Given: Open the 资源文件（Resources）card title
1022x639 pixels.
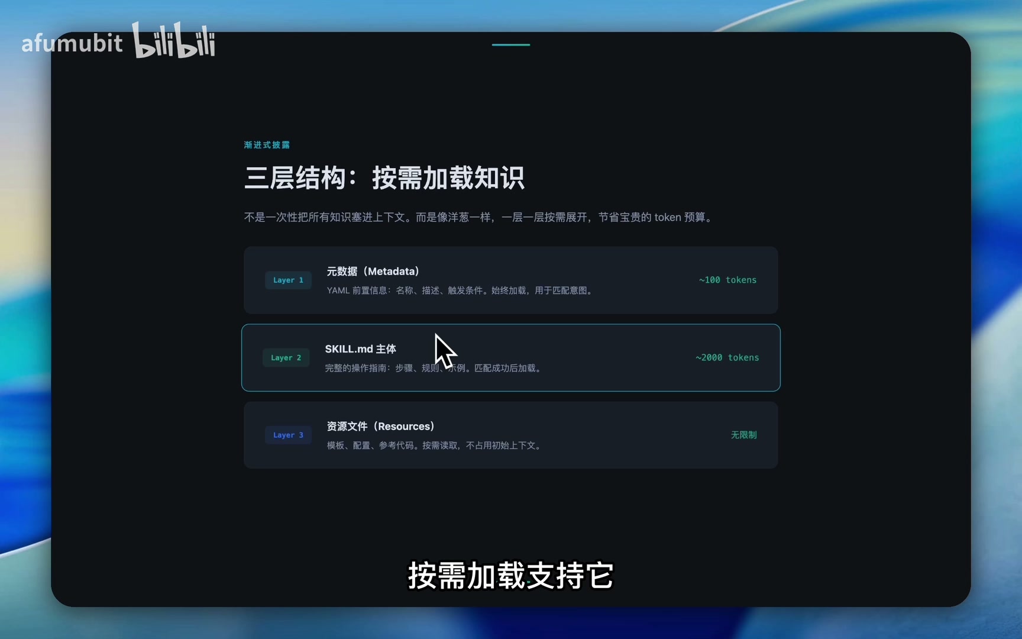Looking at the screenshot, I should tap(380, 426).
